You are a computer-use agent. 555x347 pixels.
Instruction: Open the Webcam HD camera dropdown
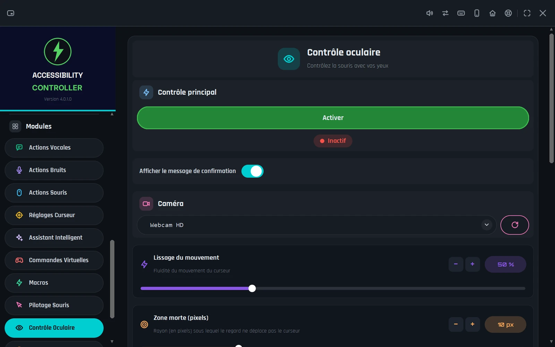point(317,225)
